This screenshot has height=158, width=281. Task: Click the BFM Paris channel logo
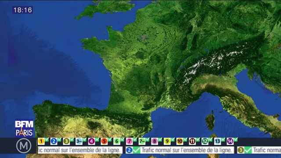click(24, 128)
